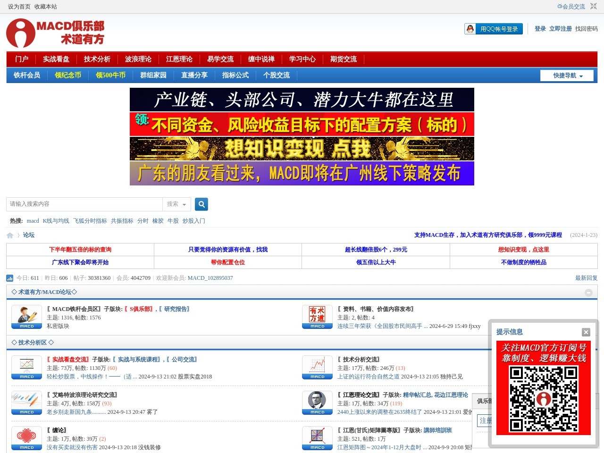604x453 pixels.
Task: Expand the 搜索 type dropdown
Action: 176,204
